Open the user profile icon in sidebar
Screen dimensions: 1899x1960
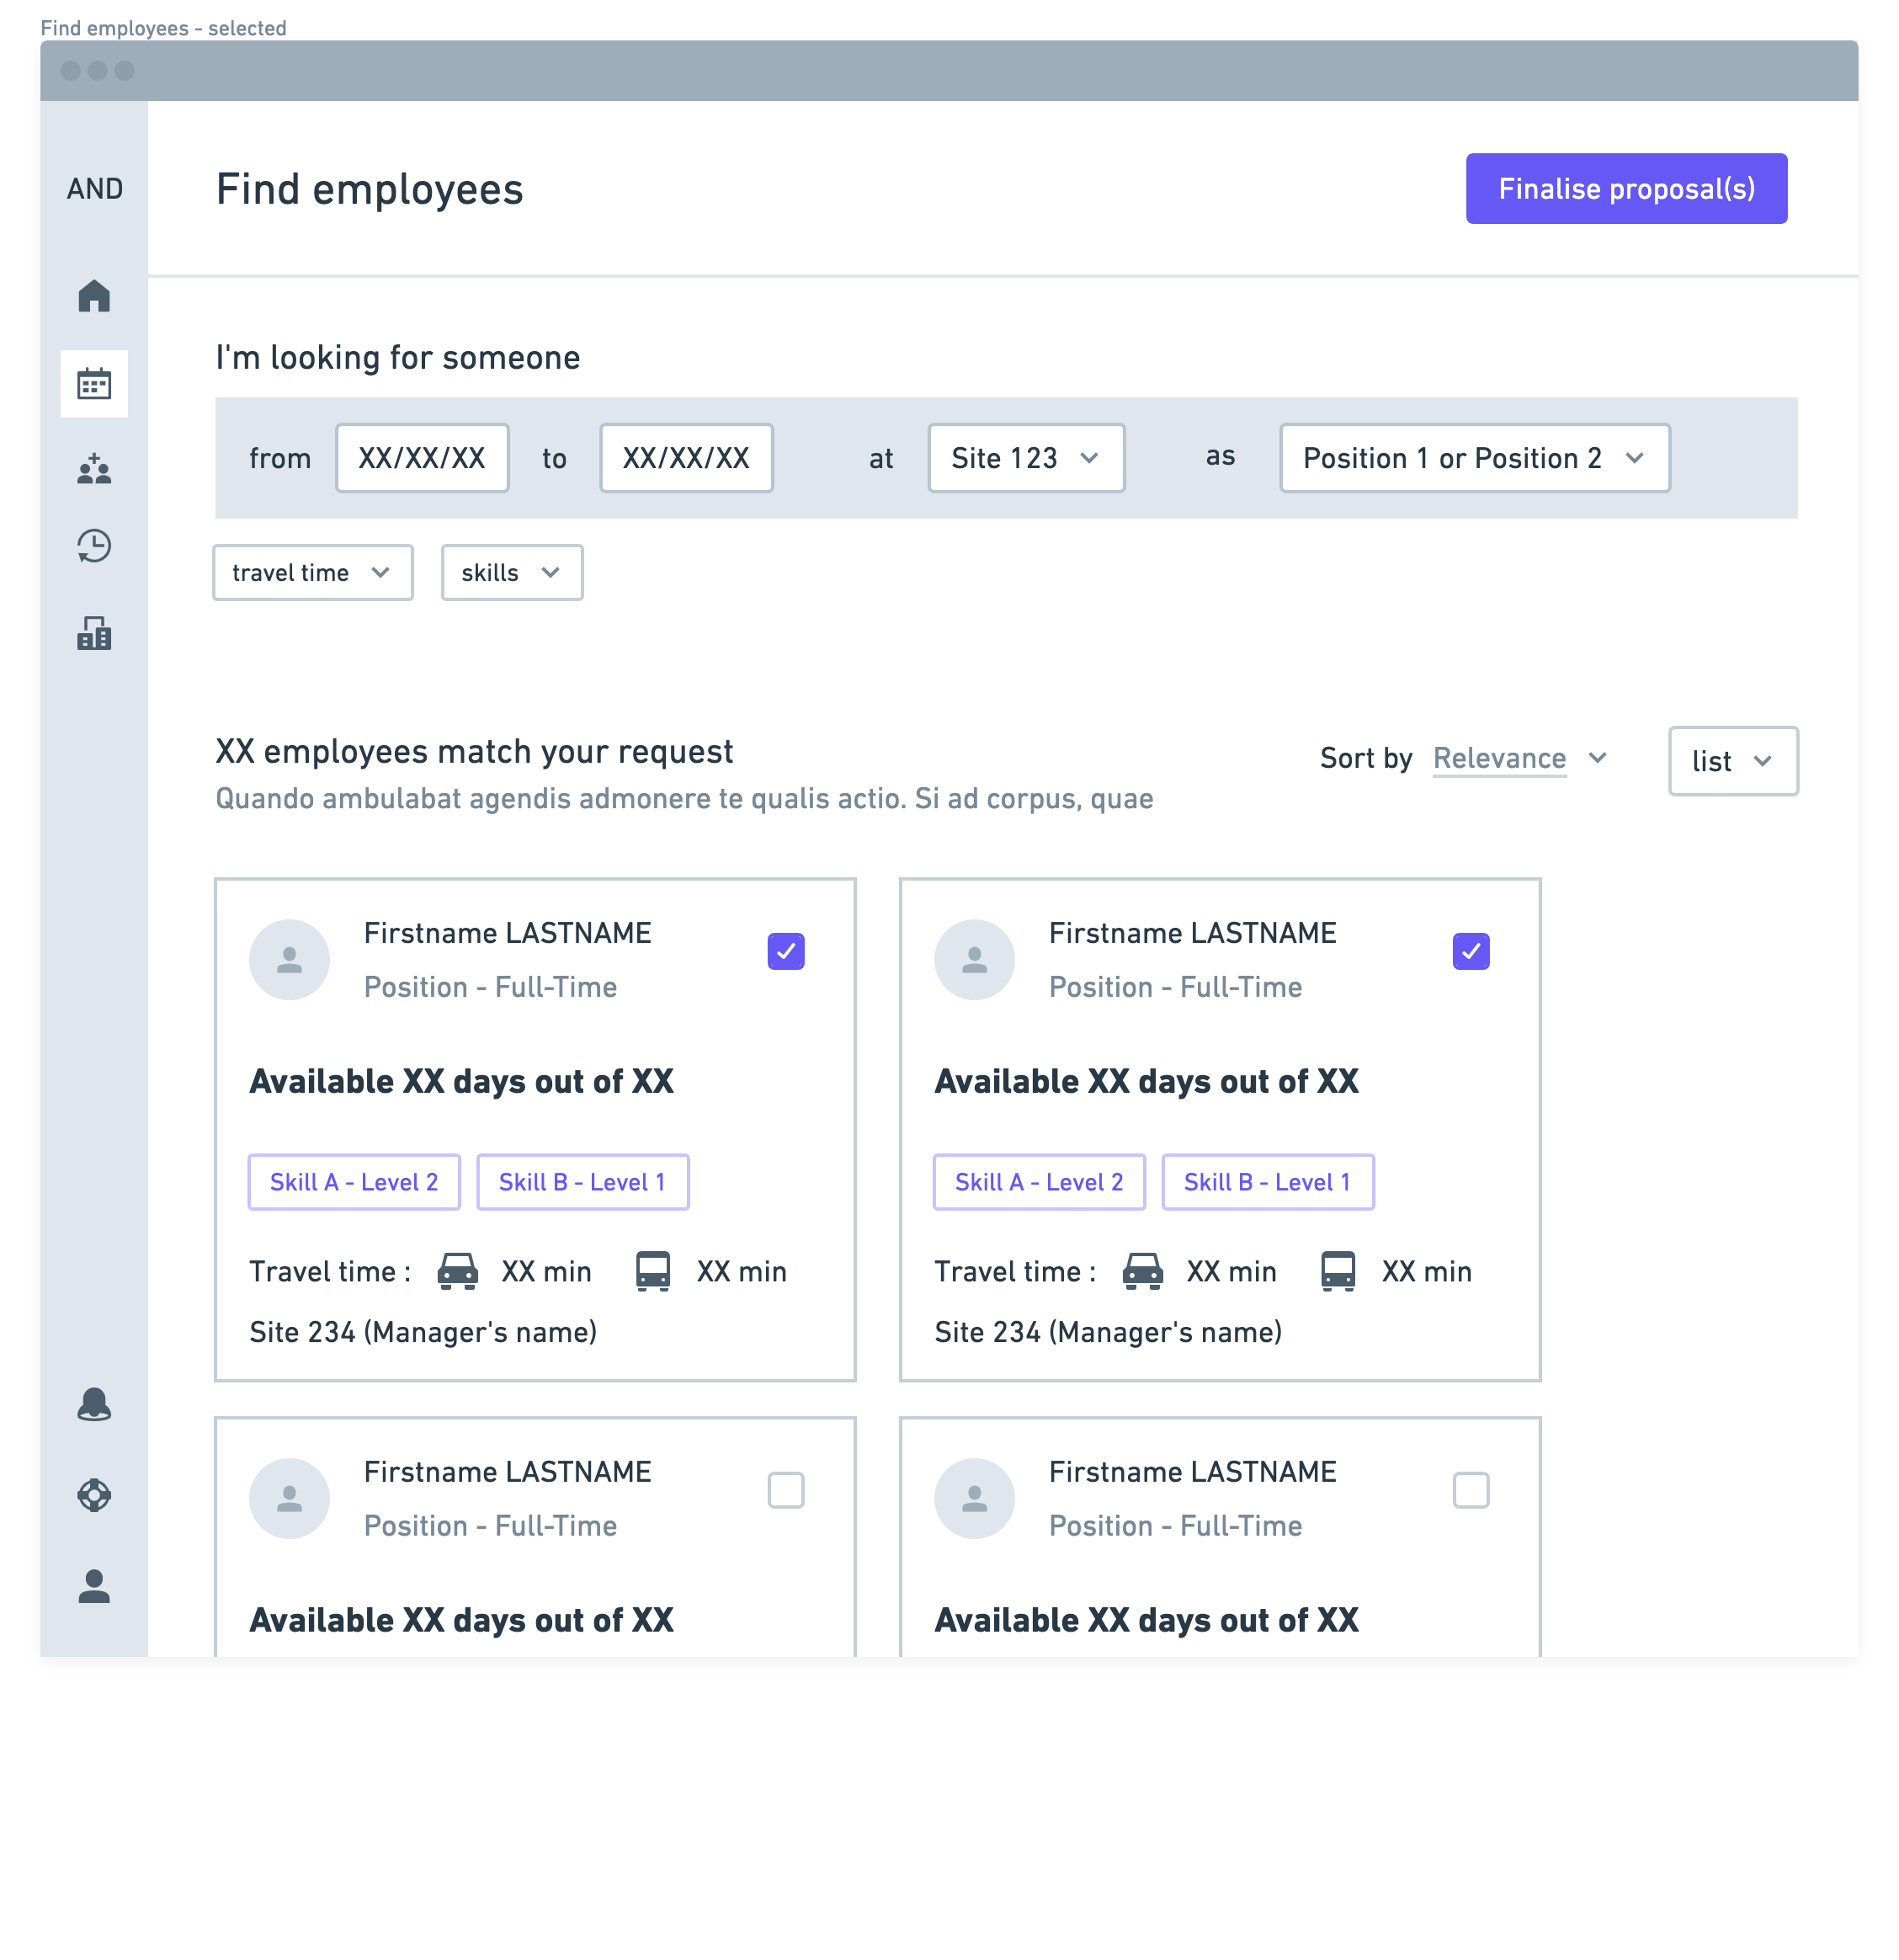click(94, 1586)
